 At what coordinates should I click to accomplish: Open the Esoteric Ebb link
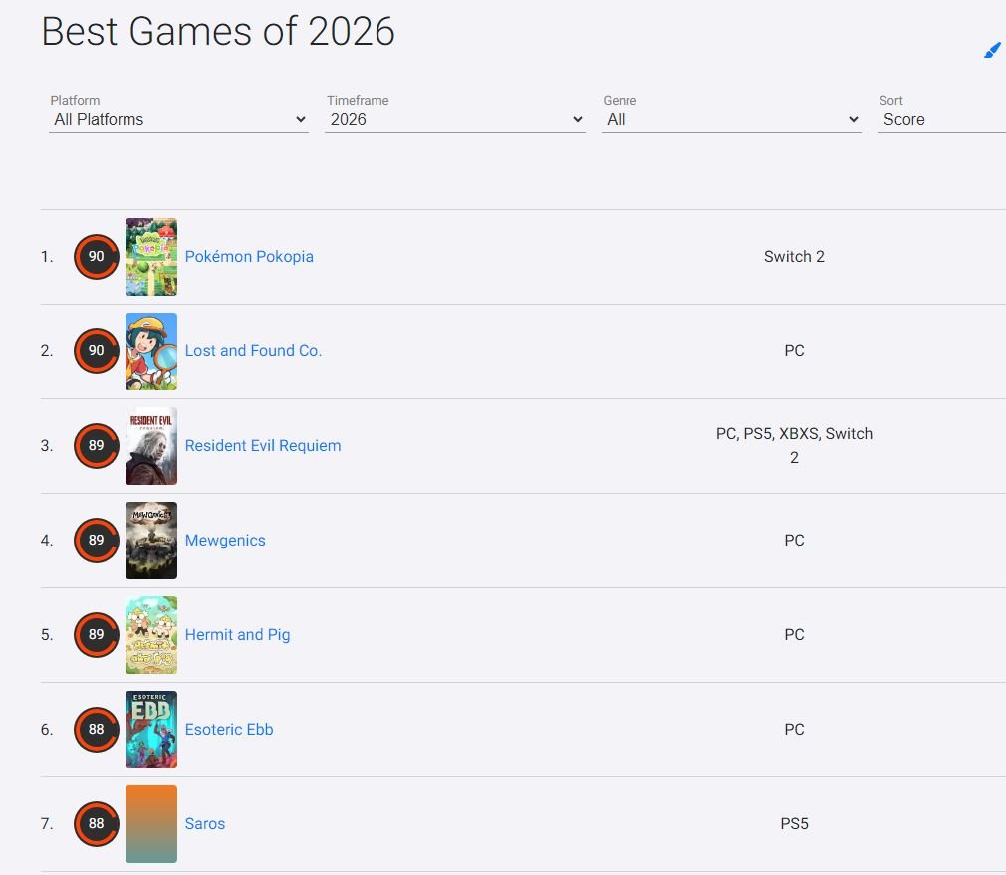pyautogui.click(x=229, y=730)
